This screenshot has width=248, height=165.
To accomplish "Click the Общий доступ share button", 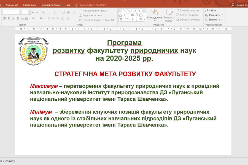I will [x=239, y=5].
